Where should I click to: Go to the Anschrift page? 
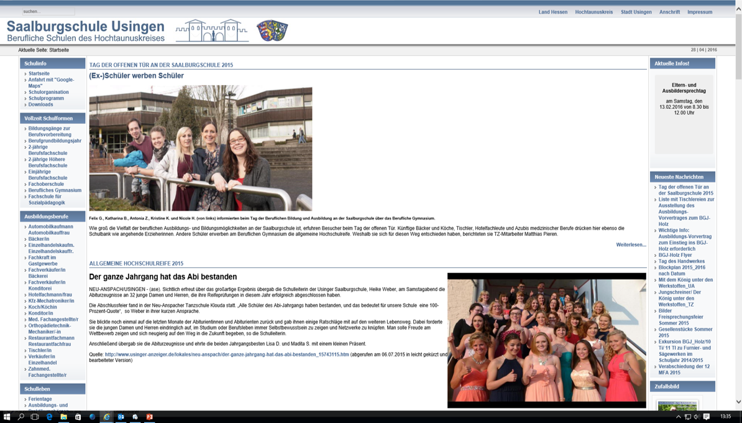coord(669,12)
